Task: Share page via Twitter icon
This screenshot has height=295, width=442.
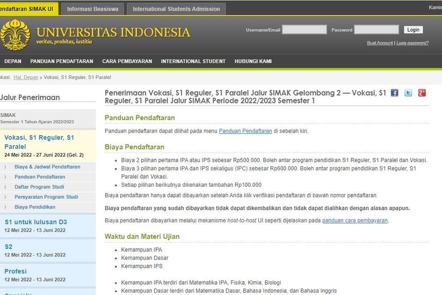Action: click(x=408, y=93)
